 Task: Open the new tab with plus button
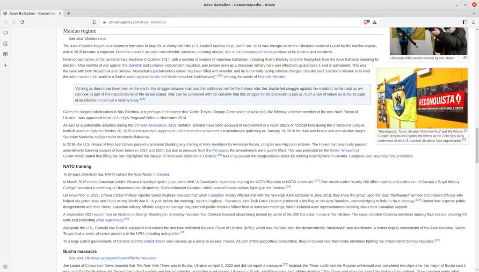coord(69,13)
